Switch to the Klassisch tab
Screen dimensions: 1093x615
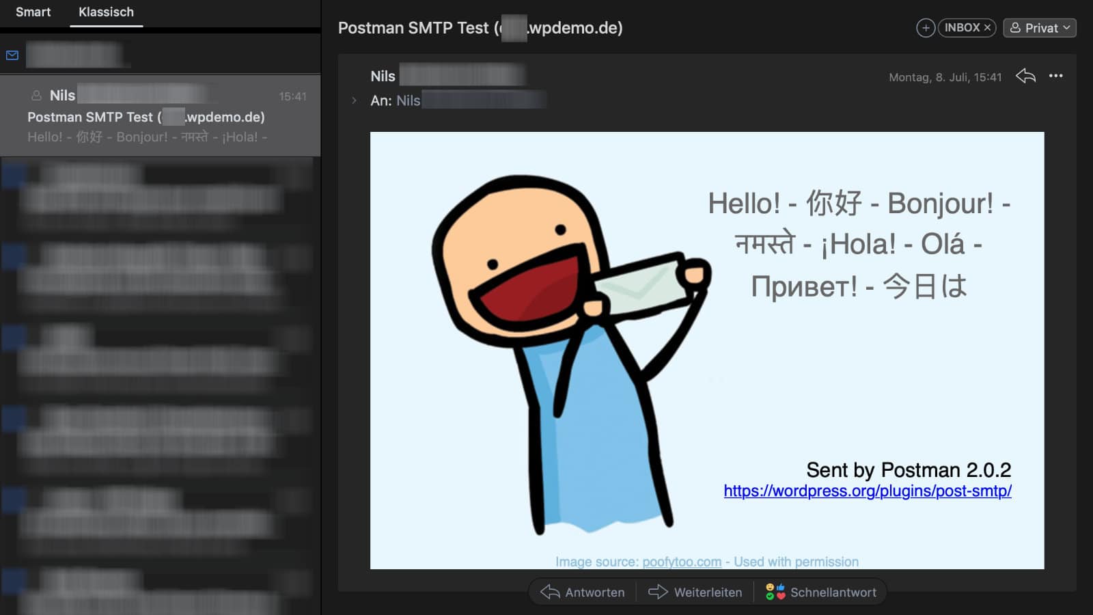point(106,12)
